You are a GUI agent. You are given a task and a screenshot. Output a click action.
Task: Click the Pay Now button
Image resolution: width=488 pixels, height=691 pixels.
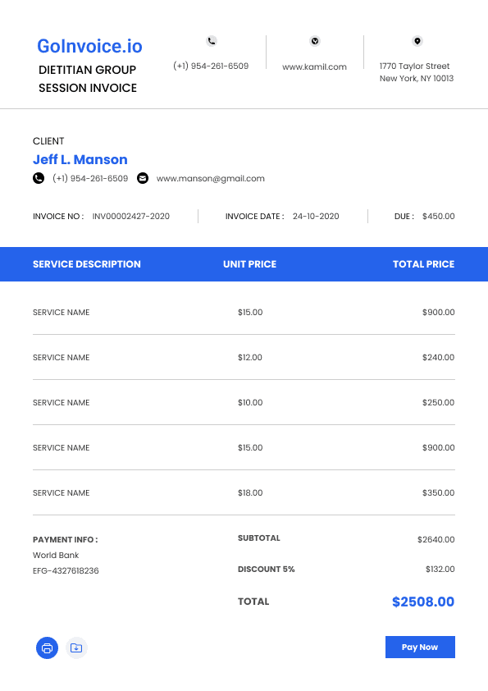[420, 647]
